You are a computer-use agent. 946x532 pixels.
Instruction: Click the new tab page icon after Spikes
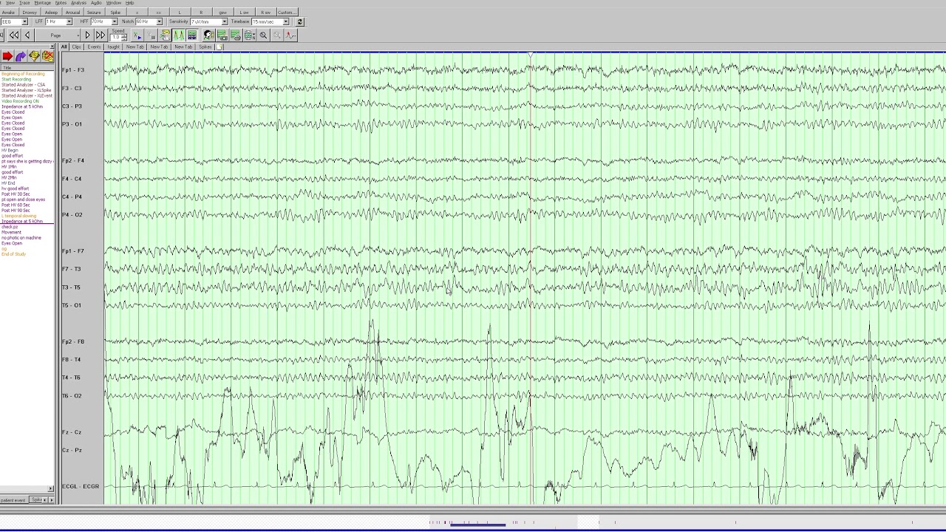tap(220, 47)
